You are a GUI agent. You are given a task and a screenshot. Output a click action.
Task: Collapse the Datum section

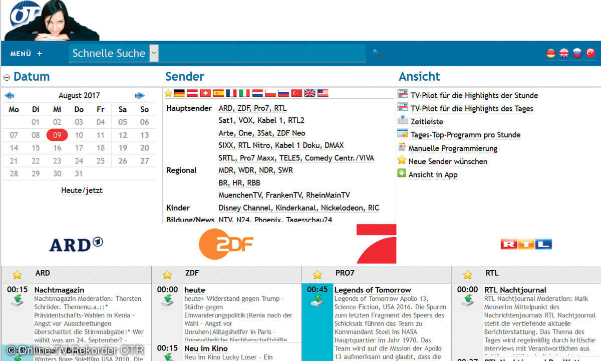tap(7, 77)
